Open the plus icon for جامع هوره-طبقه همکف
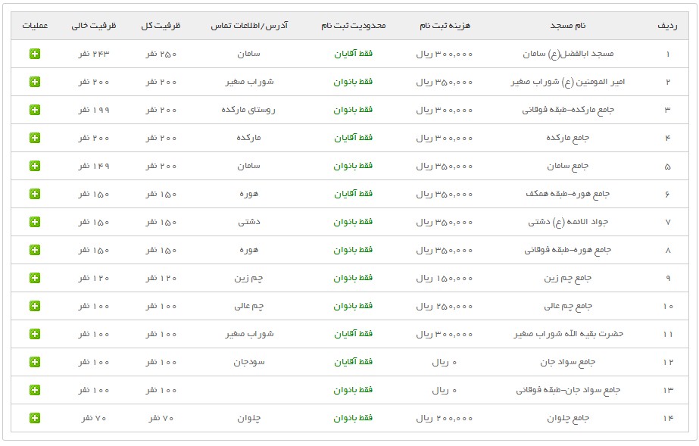This screenshot has width=699, height=446. [x=35, y=194]
